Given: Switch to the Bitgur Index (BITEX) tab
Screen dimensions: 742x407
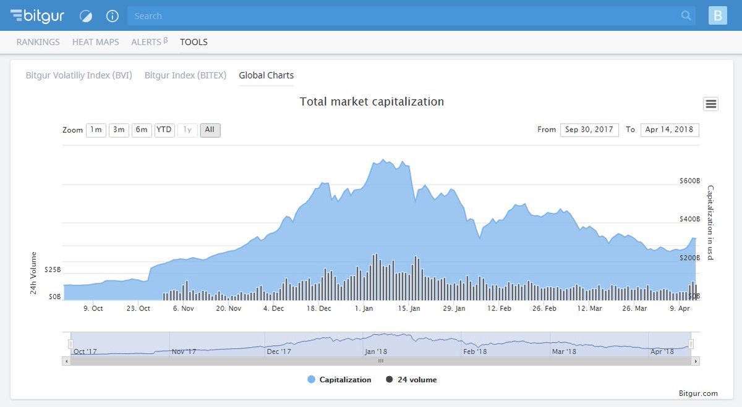Looking at the screenshot, I should click(185, 75).
